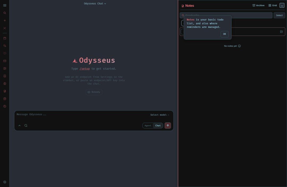
Task: Expand the chevron up in message box
Action: (20, 125)
